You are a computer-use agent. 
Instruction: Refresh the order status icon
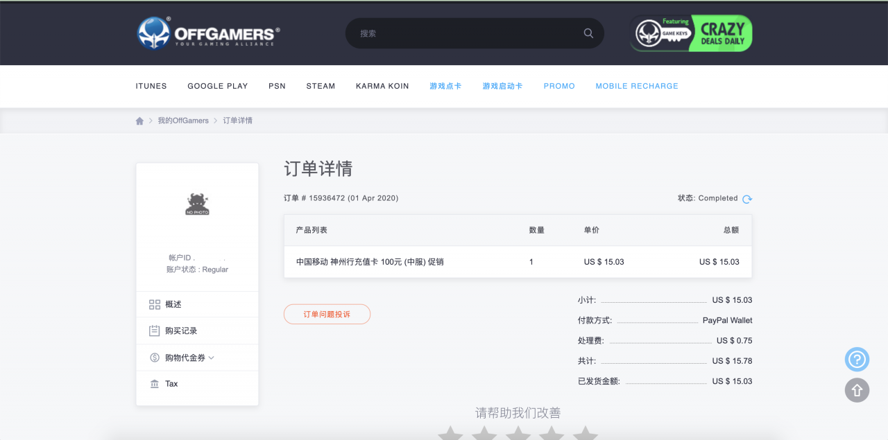pyautogui.click(x=747, y=199)
